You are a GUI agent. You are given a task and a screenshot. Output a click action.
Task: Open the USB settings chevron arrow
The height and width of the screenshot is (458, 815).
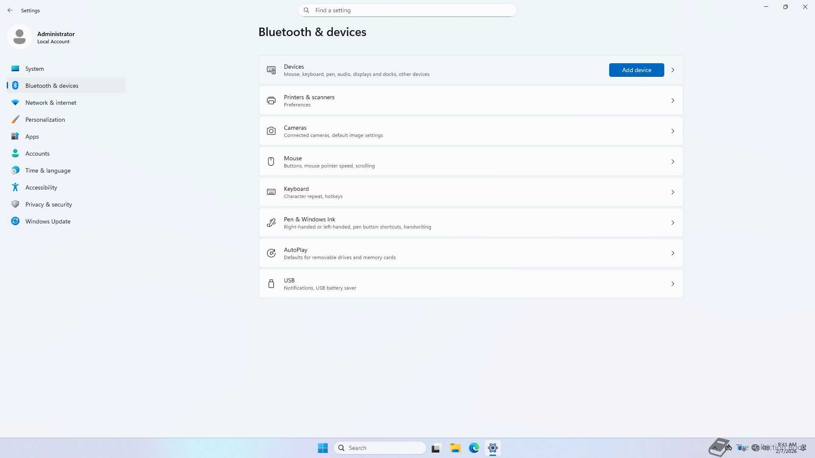673,284
